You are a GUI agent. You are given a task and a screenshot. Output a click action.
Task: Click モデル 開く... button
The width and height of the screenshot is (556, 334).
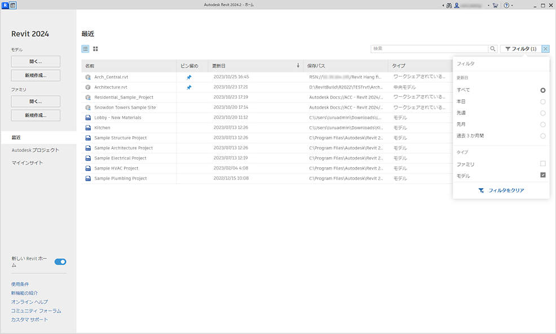click(36, 61)
